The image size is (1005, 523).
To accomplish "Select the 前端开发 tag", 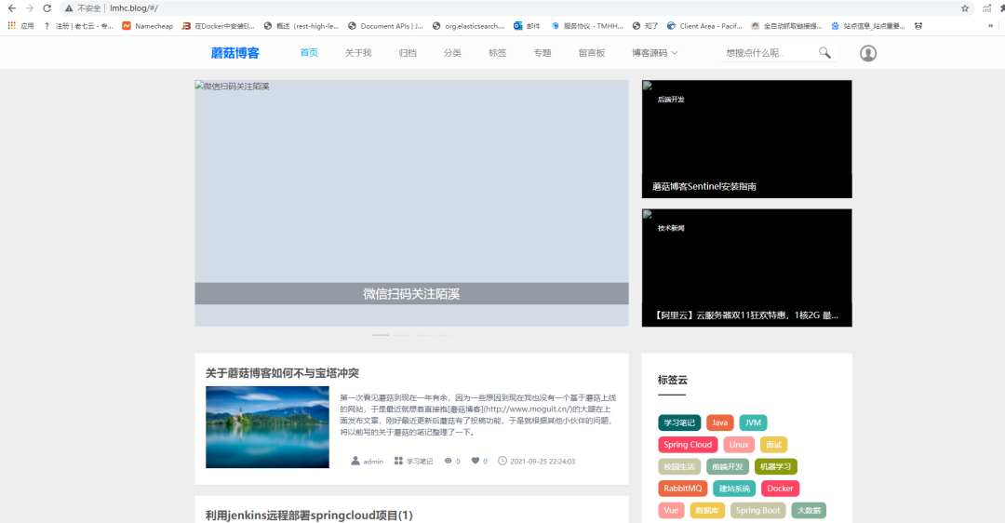I will [x=728, y=466].
